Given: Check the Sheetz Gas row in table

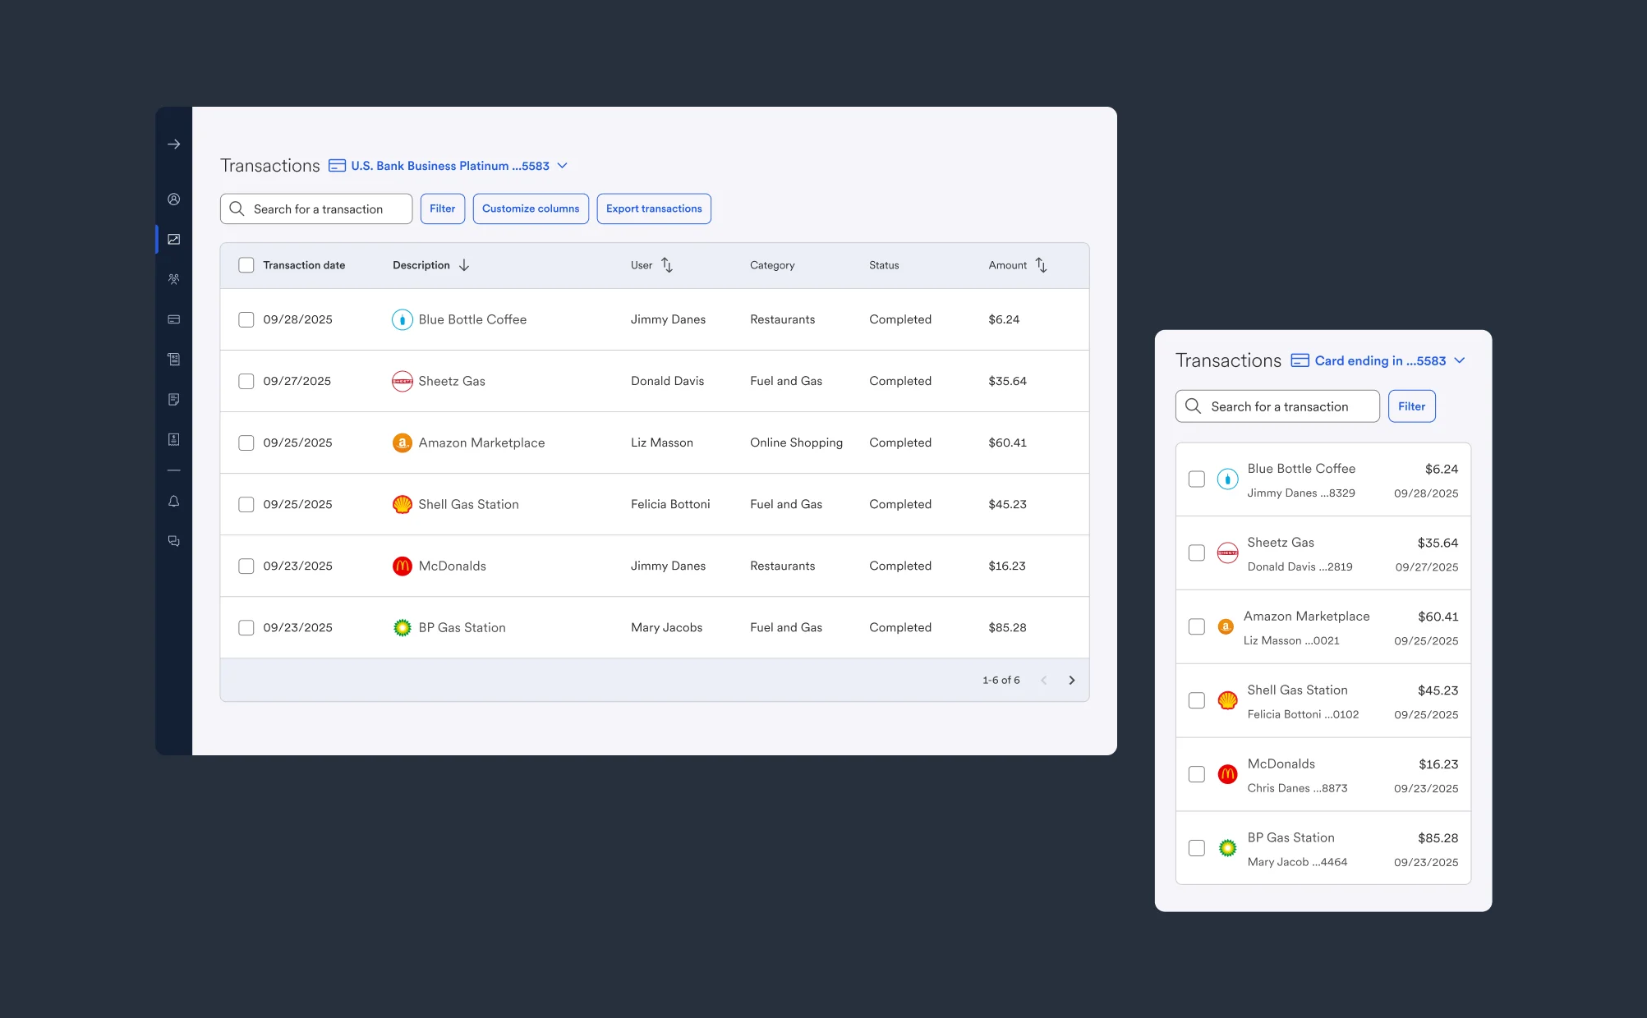Looking at the screenshot, I should tap(246, 381).
